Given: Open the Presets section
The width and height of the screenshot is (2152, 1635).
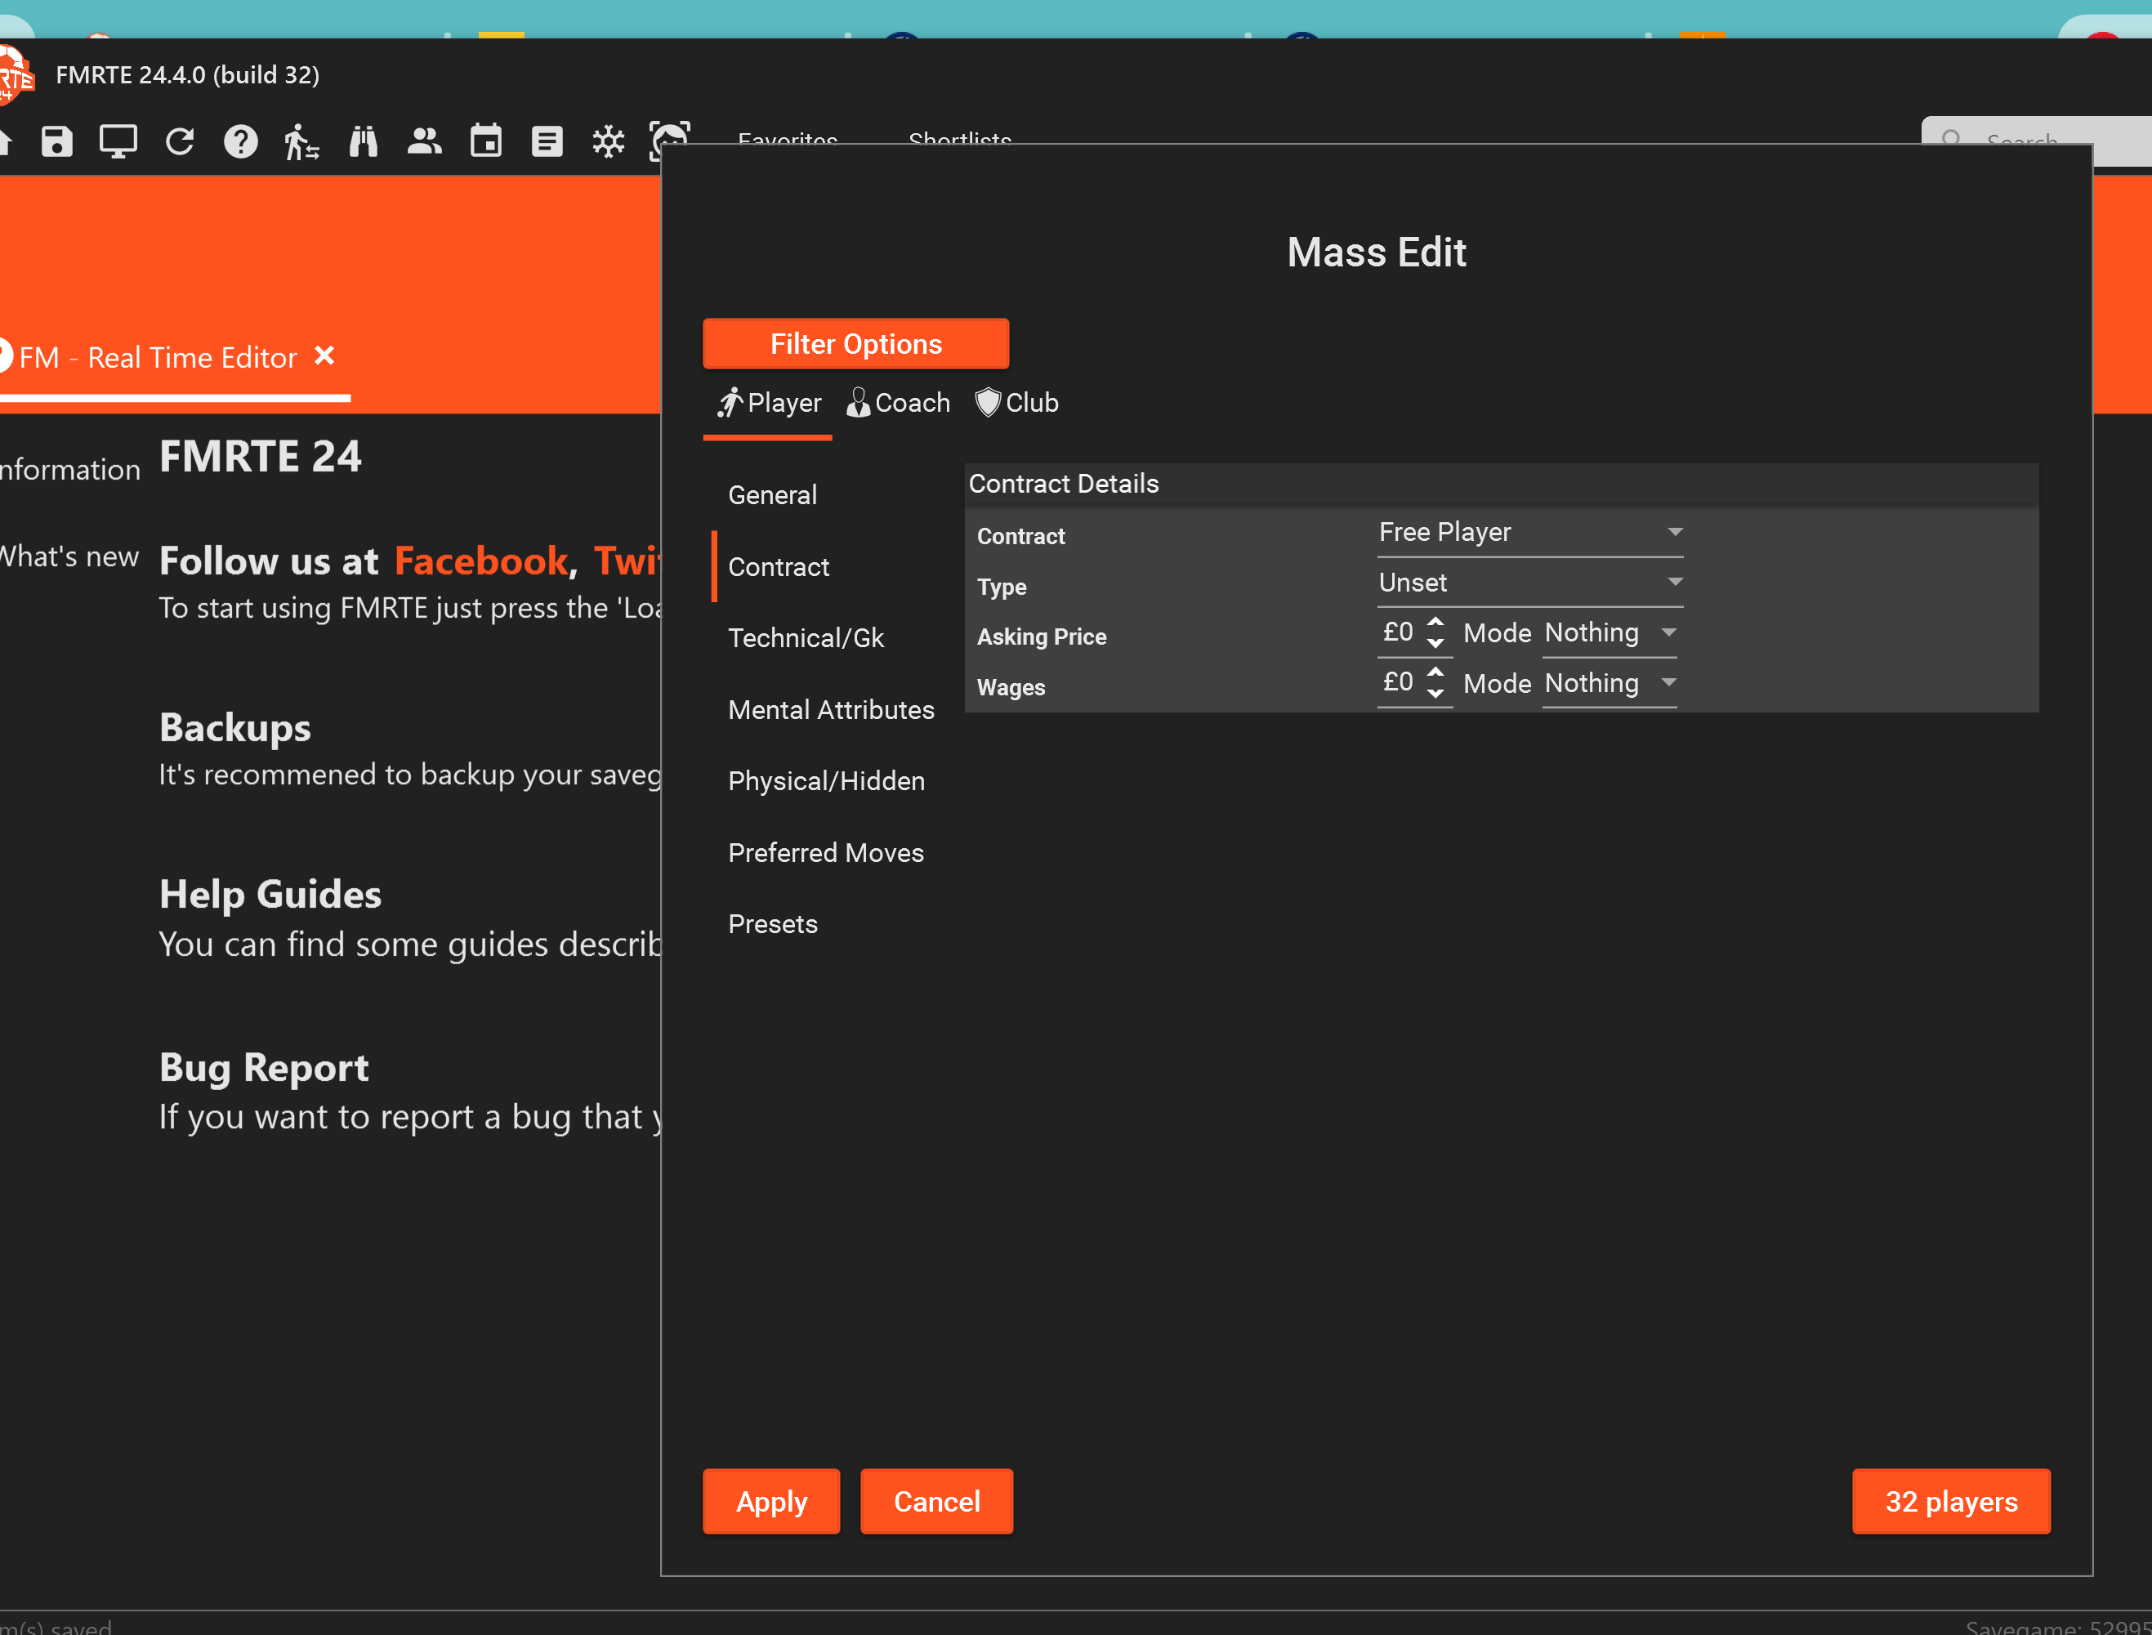Looking at the screenshot, I should click(x=772, y=925).
